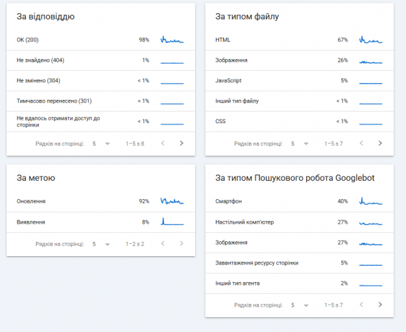Open rows-per-page dropdown in За метою card

pos(101,244)
